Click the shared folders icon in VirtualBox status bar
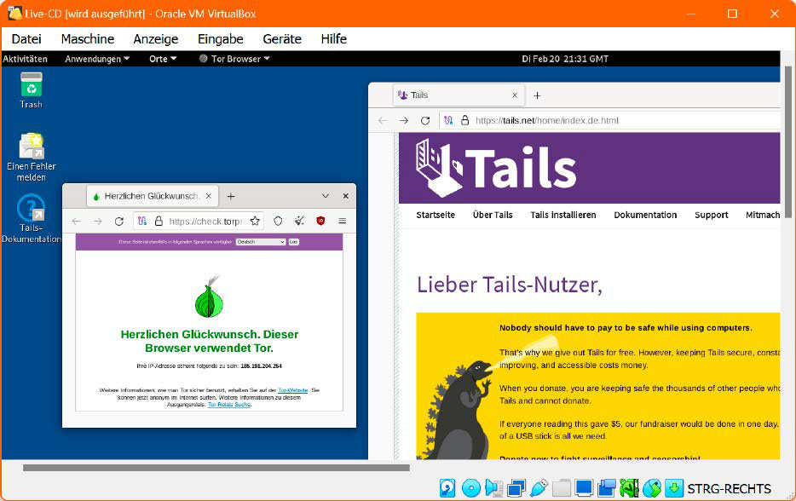Viewport: 796px width, 501px height. coord(562,488)
